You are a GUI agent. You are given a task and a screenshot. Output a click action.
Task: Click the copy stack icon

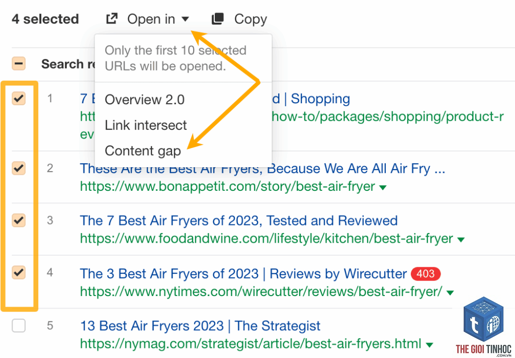coord(217,19)
